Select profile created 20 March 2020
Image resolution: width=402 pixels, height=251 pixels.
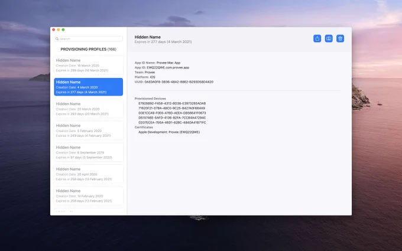pyautogui.click(x=89, y=109)
